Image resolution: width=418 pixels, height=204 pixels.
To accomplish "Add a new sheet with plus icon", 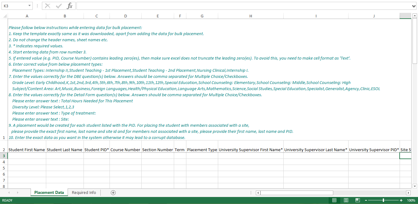I will point(113,192).
